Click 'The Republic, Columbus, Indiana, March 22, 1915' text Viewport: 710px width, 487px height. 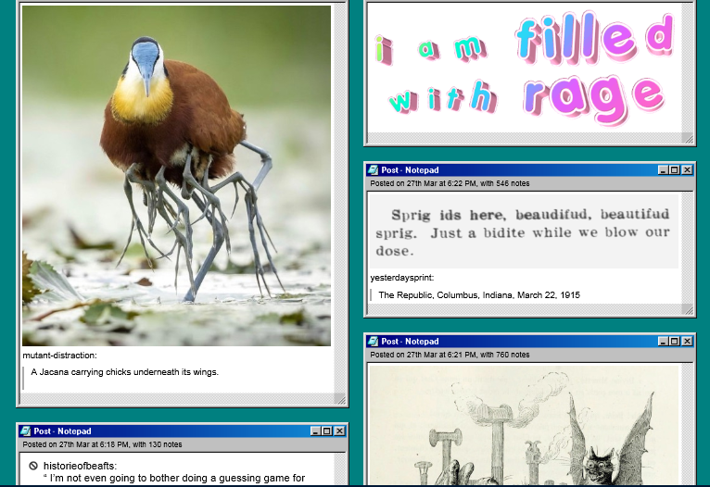coord(479,295)
